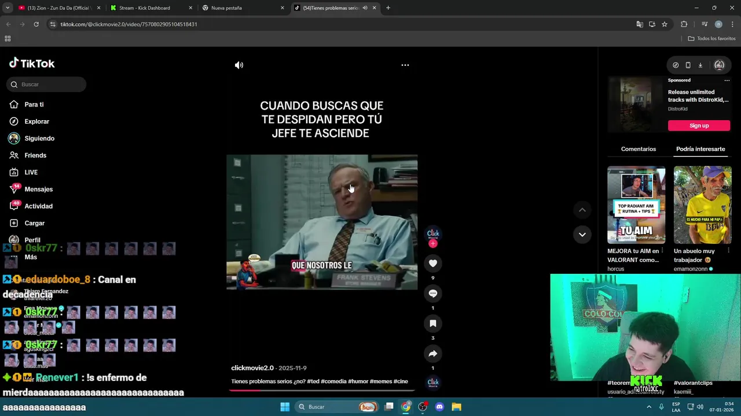The height and width of the screenshot is (416, 741).
Task: Open the clickmovie2.0 username link
Action: (x=252, y=368)
